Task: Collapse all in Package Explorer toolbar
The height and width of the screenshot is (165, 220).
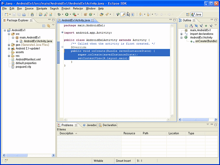Action: pos(44,26)
